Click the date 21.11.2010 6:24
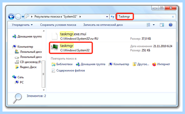Image resolution: width=185 pixels, height=114 pixels. point(163,46)
